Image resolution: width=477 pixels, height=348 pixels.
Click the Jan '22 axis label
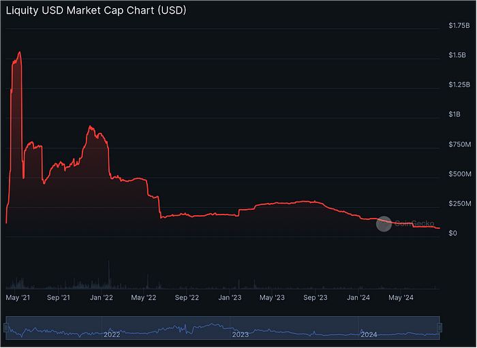point(102,298)
